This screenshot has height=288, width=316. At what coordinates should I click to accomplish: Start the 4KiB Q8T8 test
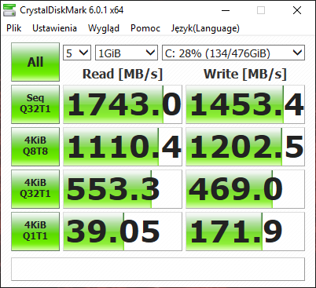(x=35, y=147)
